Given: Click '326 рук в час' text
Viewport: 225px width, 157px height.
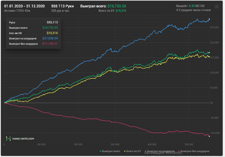Looking at the screenshot, I should 60,11.
